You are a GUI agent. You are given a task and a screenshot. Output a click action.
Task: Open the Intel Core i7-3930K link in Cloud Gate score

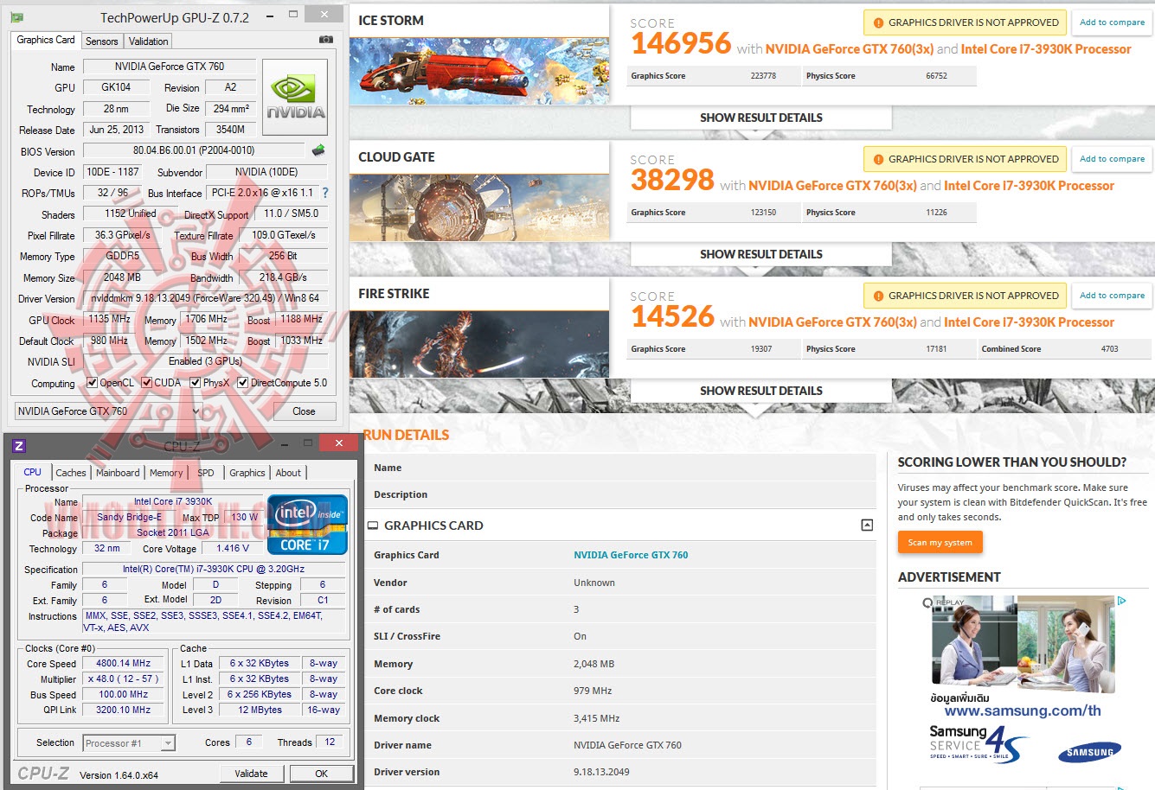[1030, 186]
